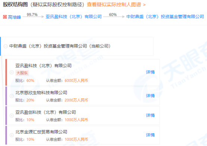Collapse the 中财鼎盛 current company node
Screen dimensions: 207x146
coord(5,46)
